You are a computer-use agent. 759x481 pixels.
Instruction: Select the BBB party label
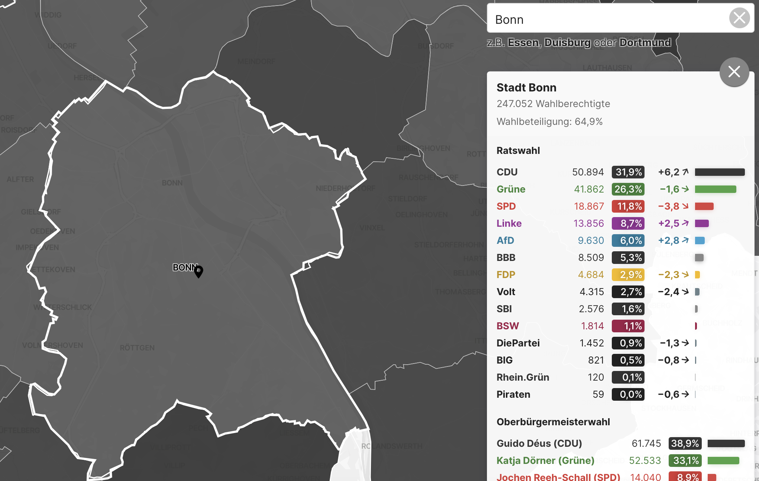[506, 258]
